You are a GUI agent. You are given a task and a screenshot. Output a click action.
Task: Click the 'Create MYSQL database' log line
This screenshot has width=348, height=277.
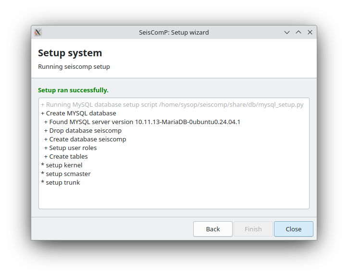coord(78,113)
